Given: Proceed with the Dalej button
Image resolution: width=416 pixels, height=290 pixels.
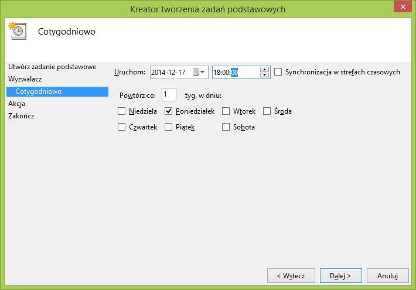Looking at the screenshot, I should [x=340, y=276].
